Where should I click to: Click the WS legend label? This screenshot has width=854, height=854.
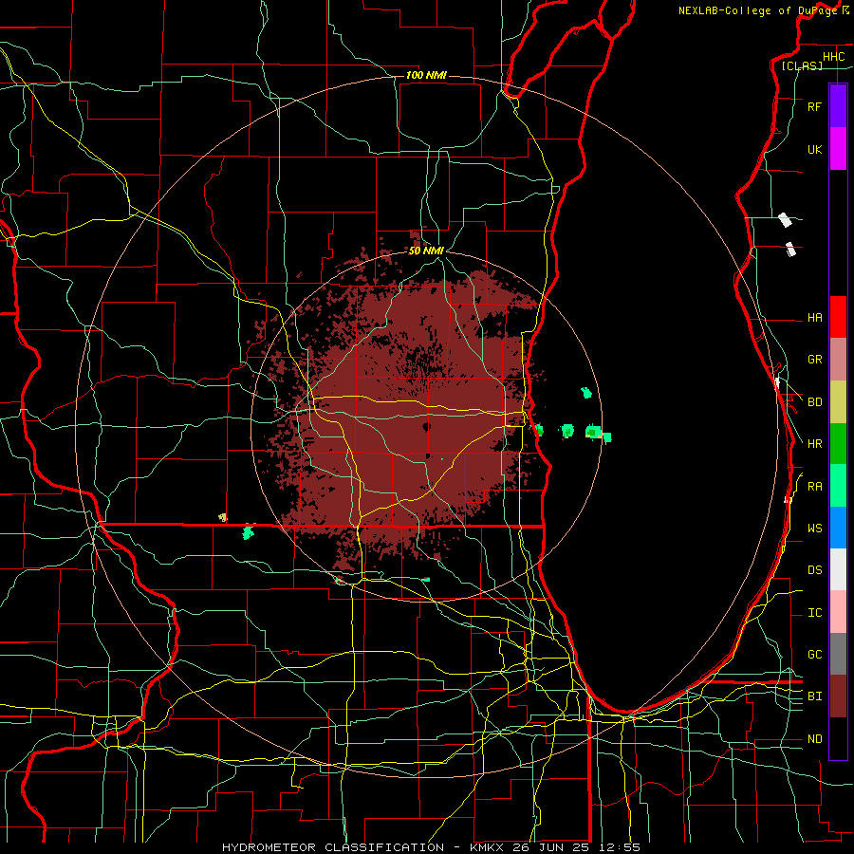click(814, 529)
